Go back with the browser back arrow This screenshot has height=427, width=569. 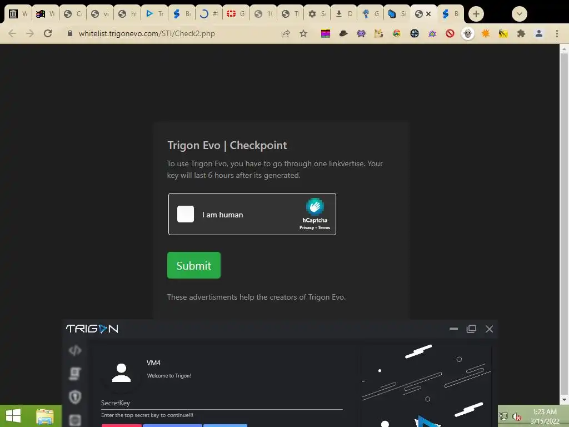12,33
